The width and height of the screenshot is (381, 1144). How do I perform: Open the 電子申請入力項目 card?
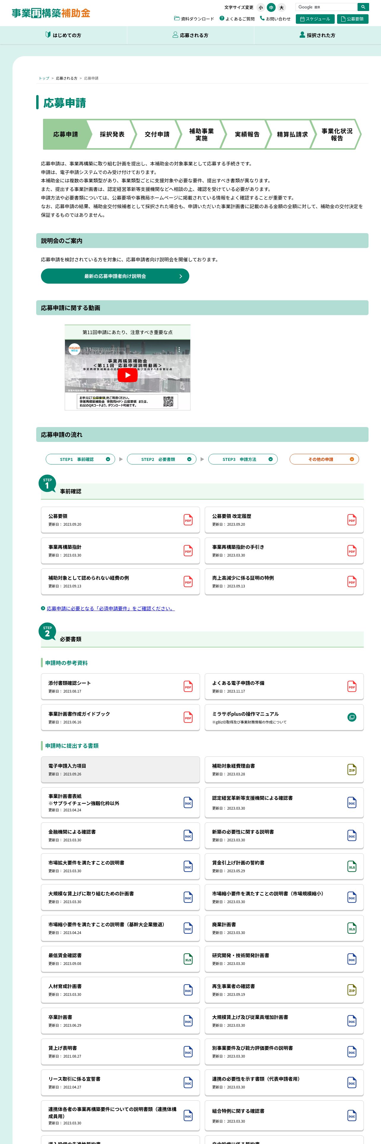pyautogui.click(x=120, y=769)
